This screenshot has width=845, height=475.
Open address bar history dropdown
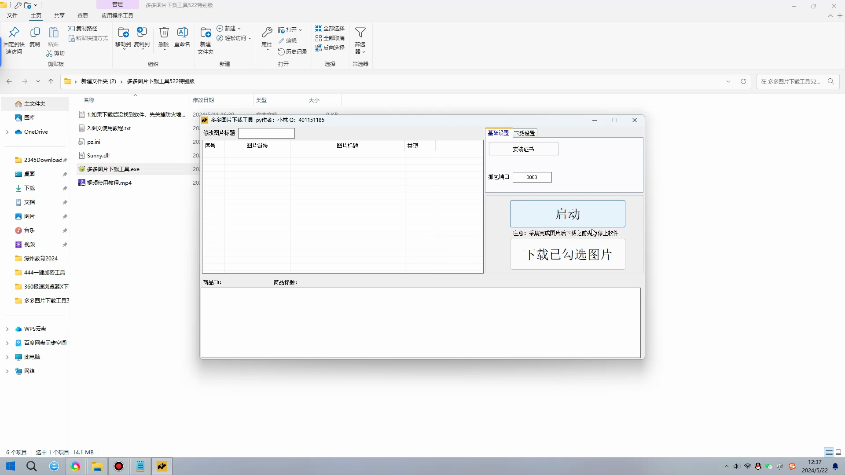click(x=728, y=81)
